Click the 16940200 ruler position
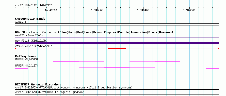This screenshot has width=226, height=96. coord(51,10)
